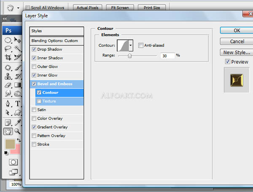Screen dimensions: 253x192
Task: Select the Custom Shape tool
Action: click(x=17, y=112)
